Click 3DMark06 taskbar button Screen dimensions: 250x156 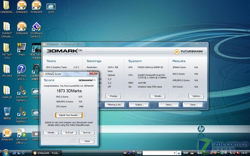47,153
